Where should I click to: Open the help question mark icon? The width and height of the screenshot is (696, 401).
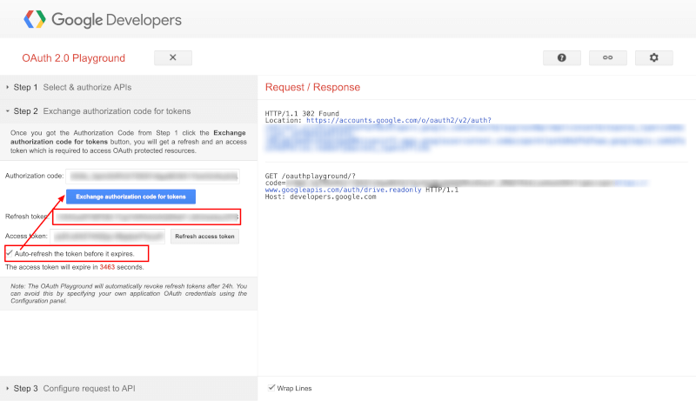pos(561,57)
